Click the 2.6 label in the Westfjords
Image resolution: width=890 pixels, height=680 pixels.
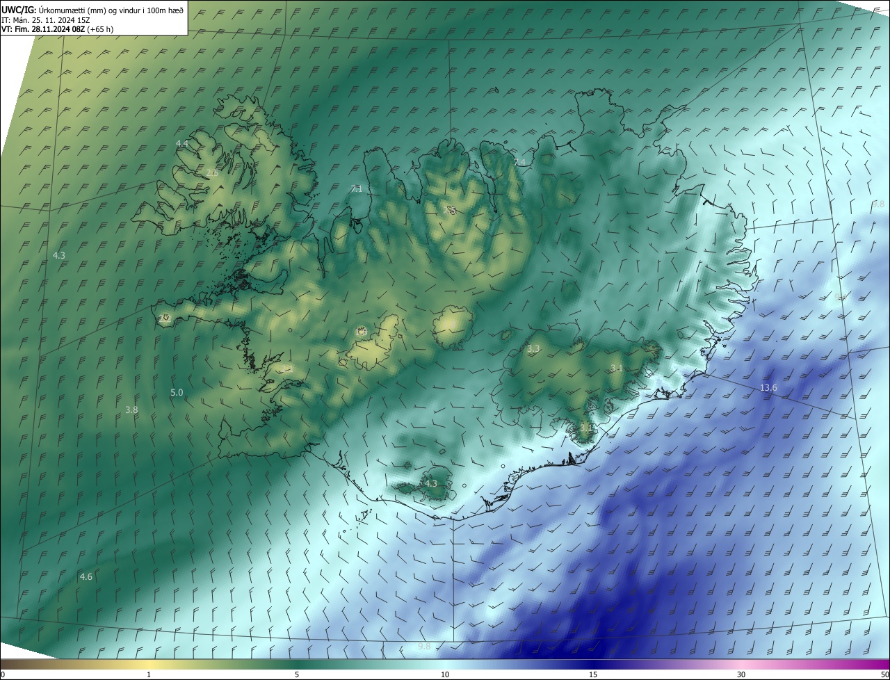(x=212, y=173)
